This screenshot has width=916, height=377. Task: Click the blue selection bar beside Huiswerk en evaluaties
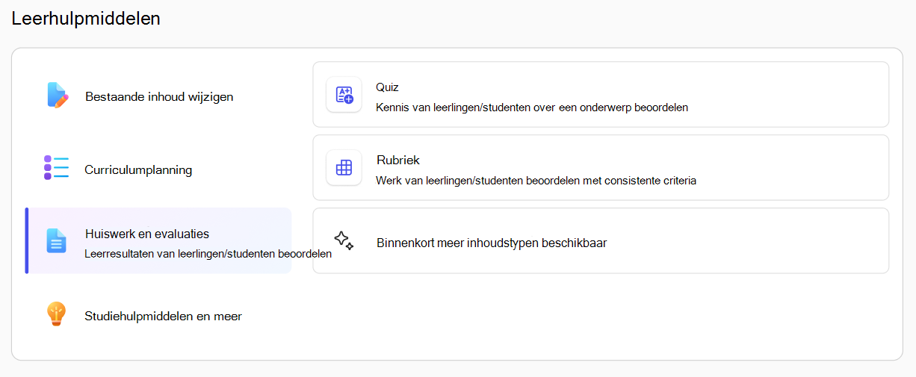click(27, 240)
